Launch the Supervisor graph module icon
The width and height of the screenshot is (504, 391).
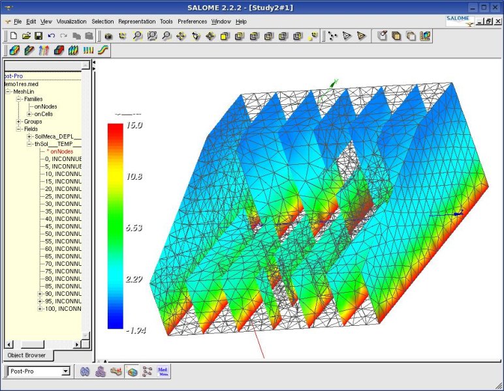click(147, 371)
